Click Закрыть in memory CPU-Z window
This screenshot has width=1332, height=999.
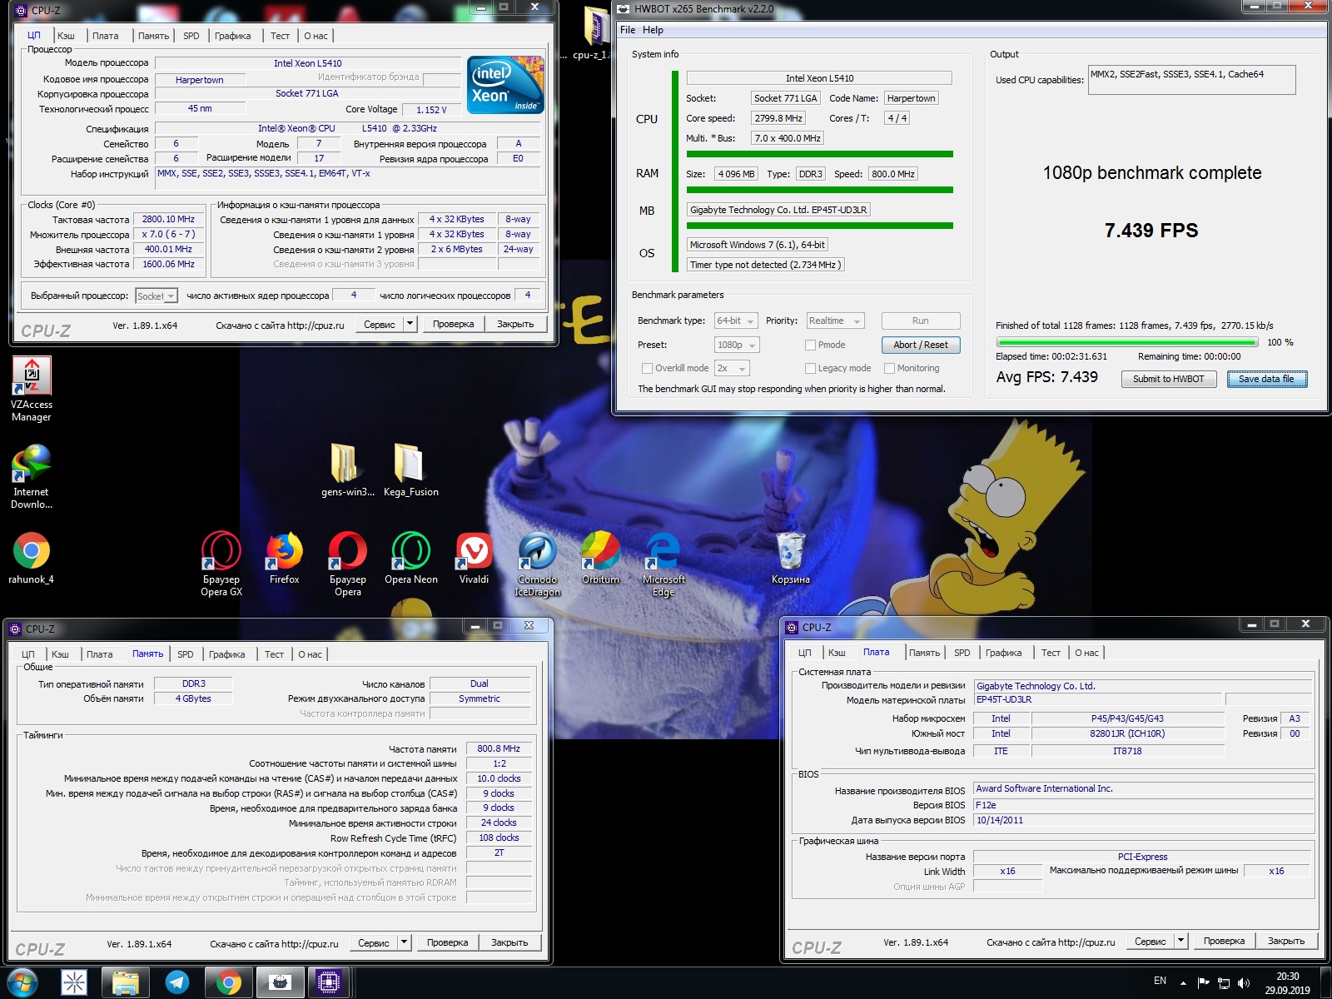(x=509, y=942)
